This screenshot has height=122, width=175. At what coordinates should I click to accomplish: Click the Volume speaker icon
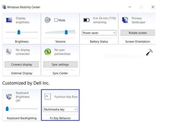click(48, 20)
